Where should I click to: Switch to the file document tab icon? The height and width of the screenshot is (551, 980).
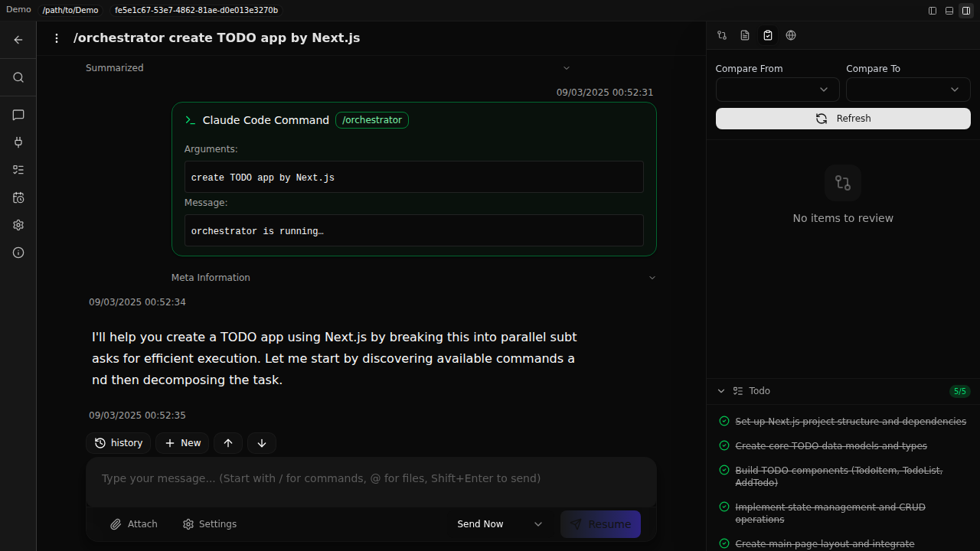coord(745,35)
